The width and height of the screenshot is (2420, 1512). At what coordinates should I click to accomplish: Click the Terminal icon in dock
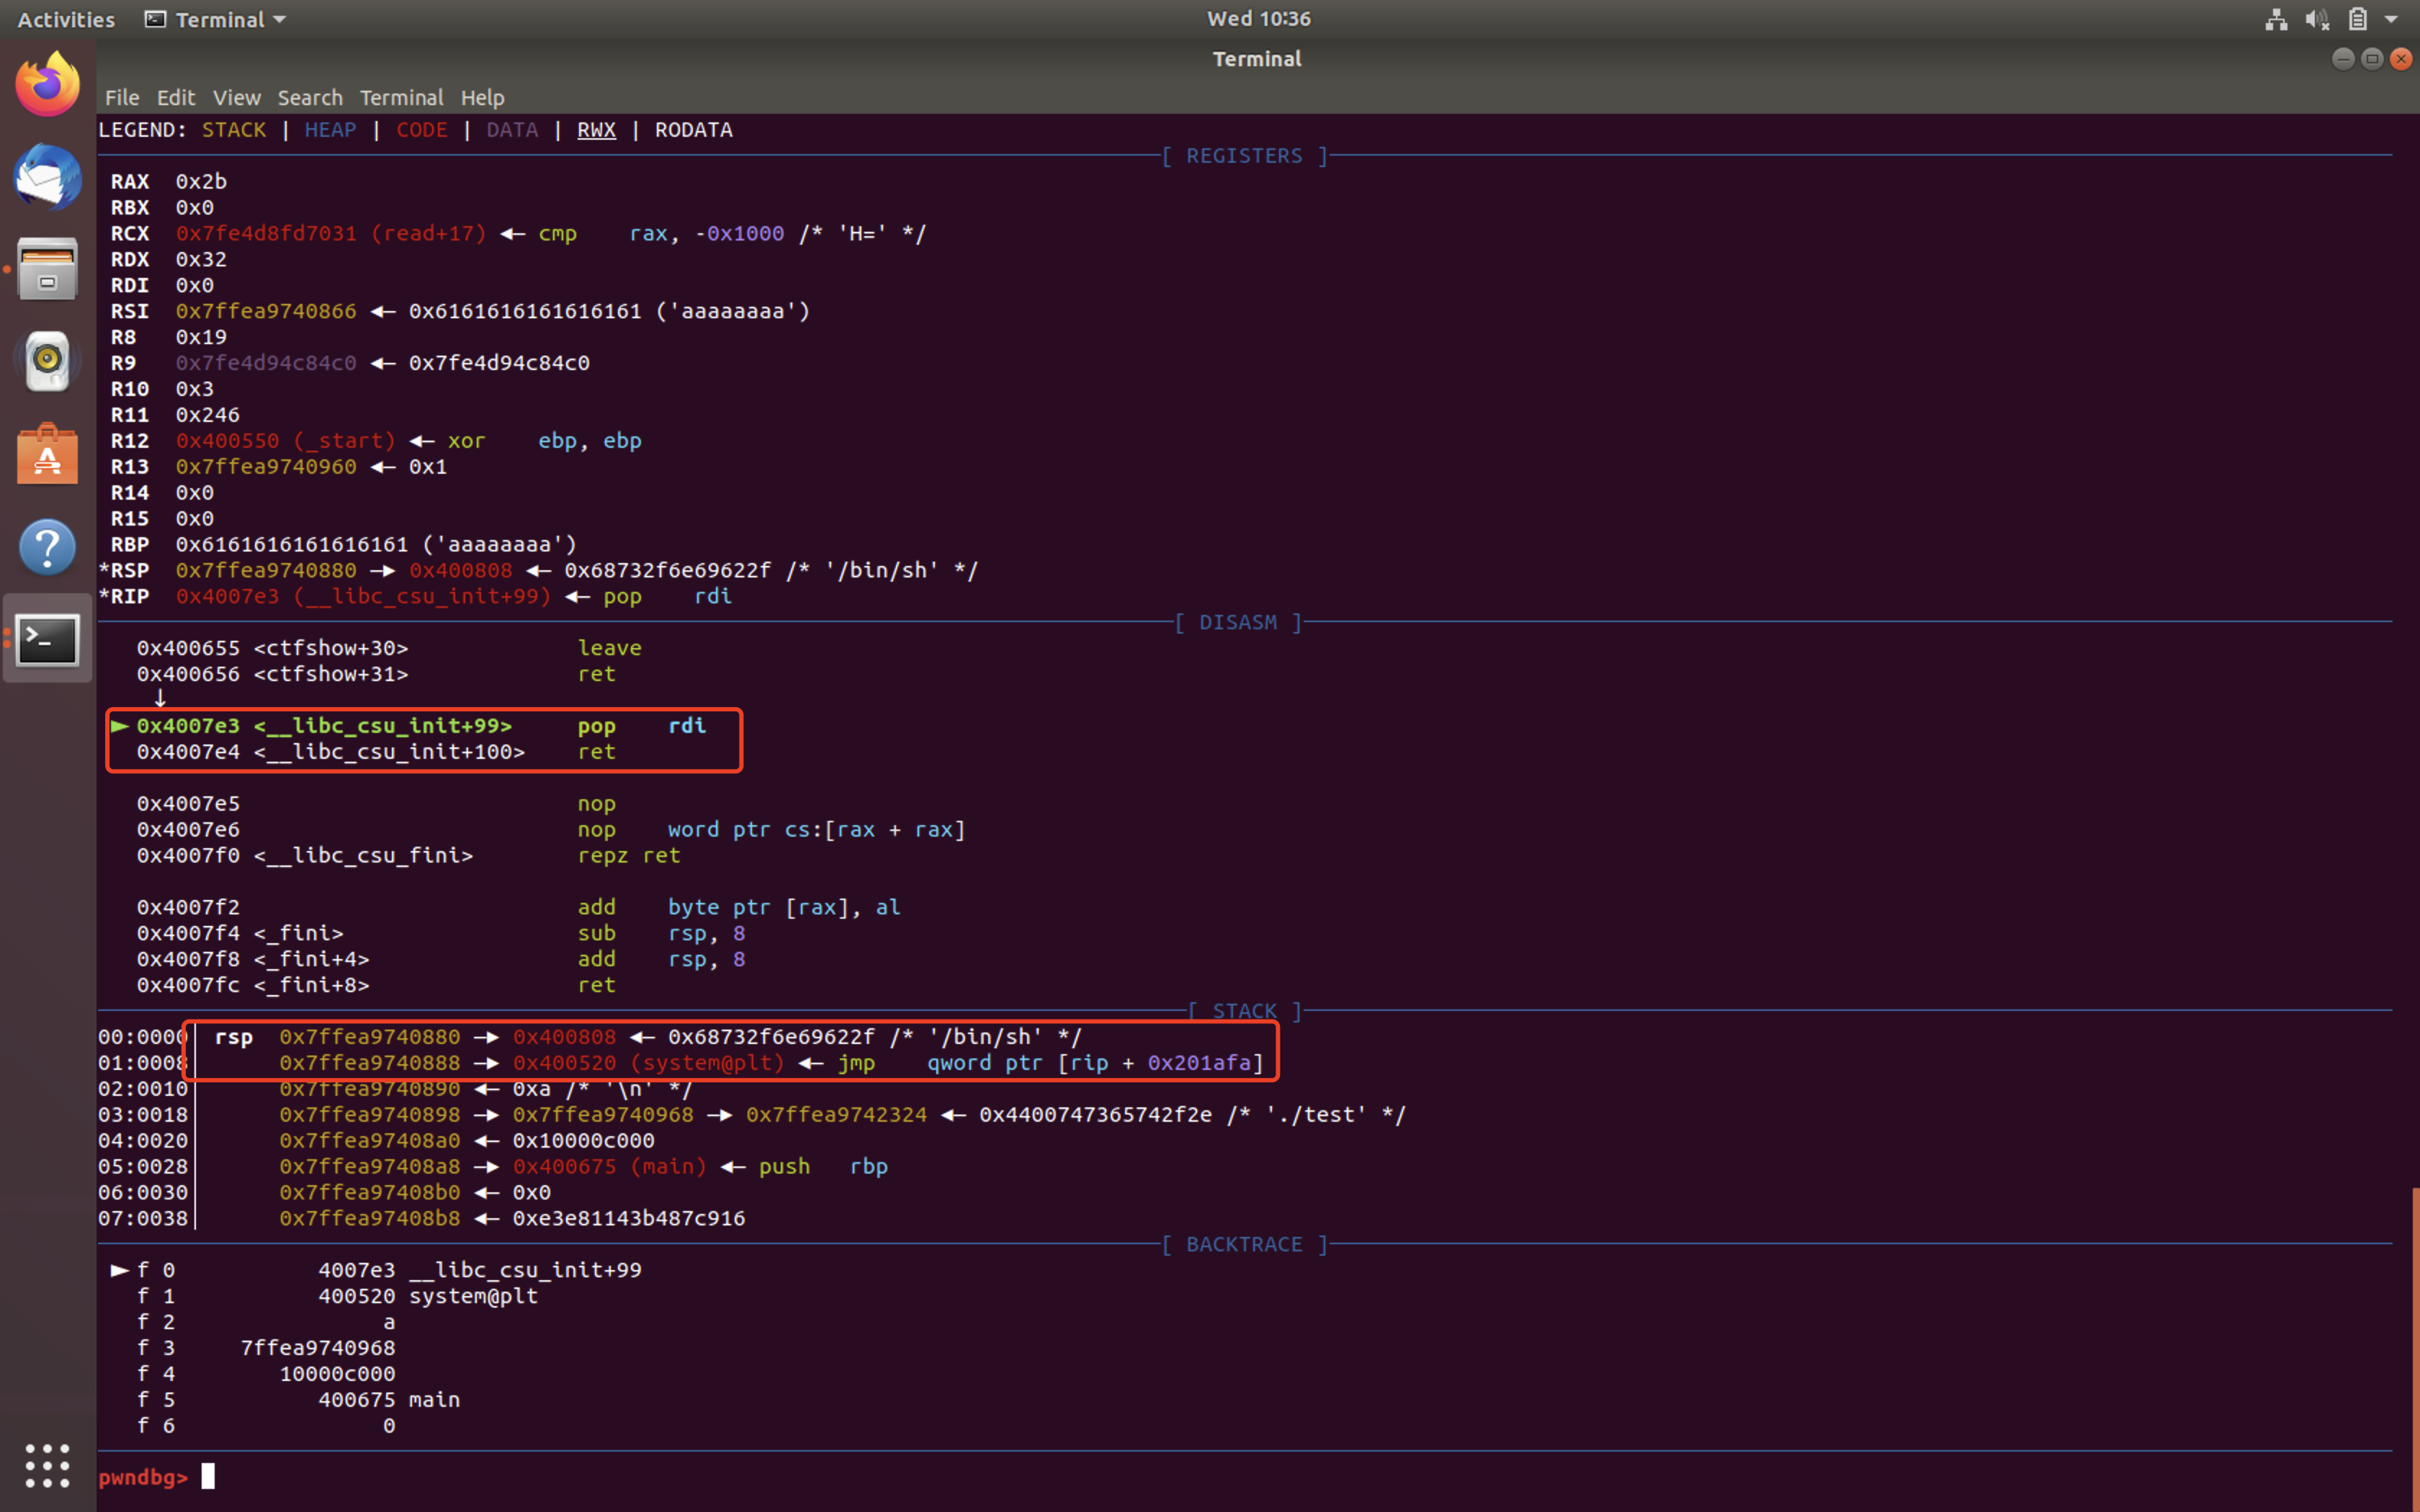point(47,639)
